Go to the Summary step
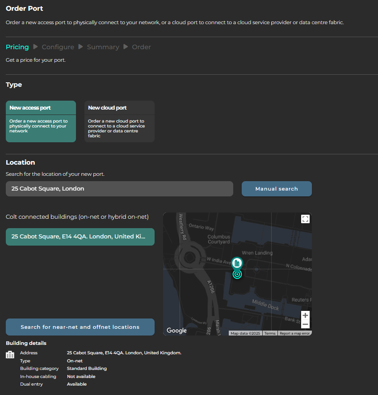 click(103, 47)
